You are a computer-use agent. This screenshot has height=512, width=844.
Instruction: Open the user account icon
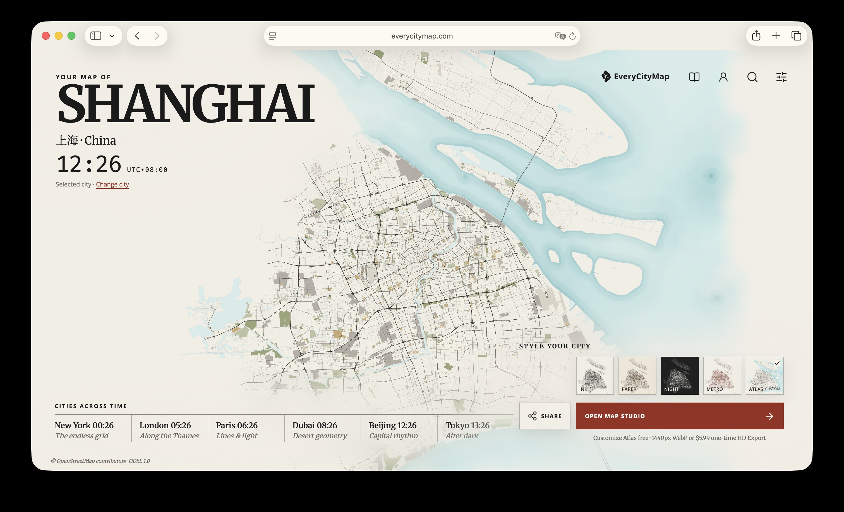coord(723,77)
